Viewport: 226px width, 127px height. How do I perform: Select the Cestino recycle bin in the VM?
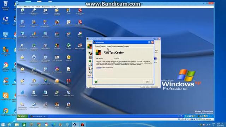(22, 11)
